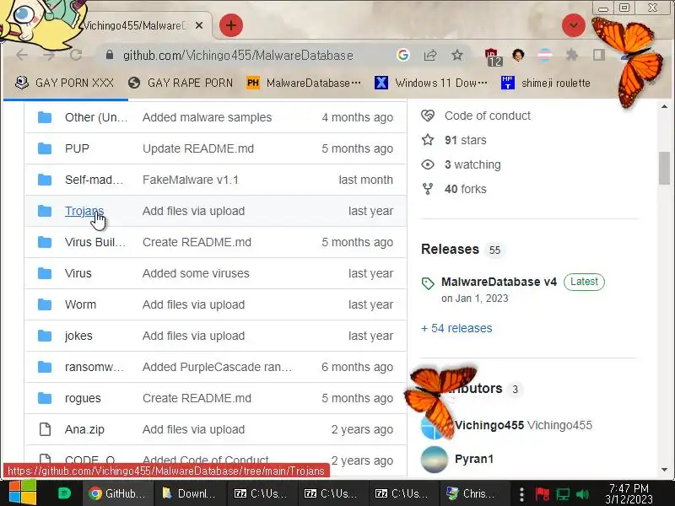This screenshot has height=506, width=675.
Task: Open the Self-mad… folder
Action: pyautogui.click(x=94, y=180)
